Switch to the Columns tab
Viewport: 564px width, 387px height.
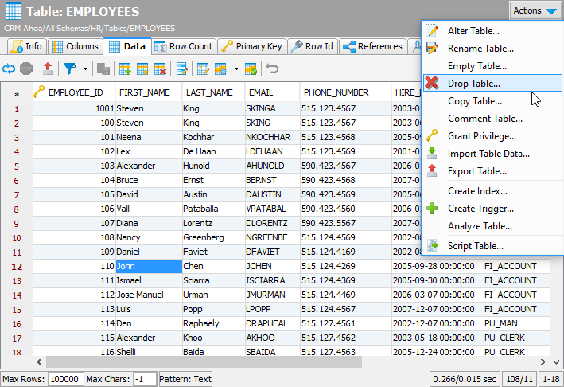(x=76, y=46)
